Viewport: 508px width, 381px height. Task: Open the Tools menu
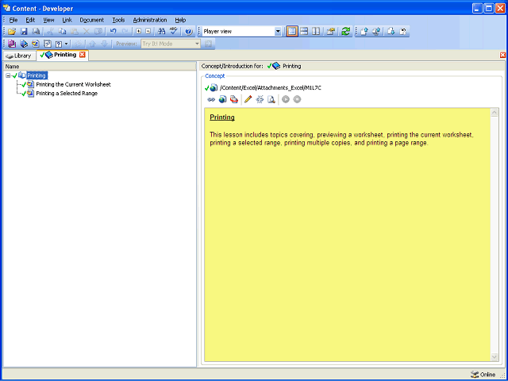118,20
